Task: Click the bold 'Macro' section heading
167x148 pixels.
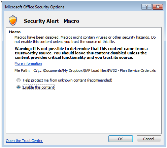Action: pos(15,32)
